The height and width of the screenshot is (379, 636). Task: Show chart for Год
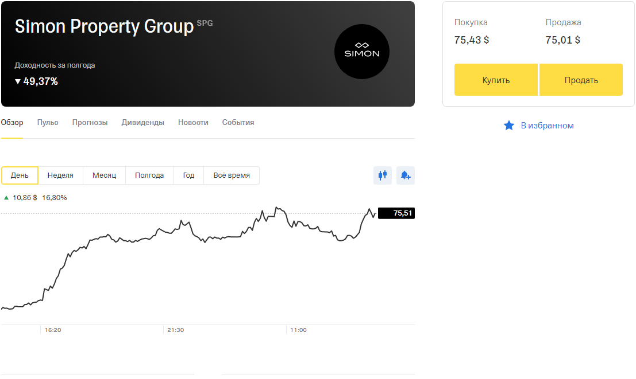click(188, 175)
